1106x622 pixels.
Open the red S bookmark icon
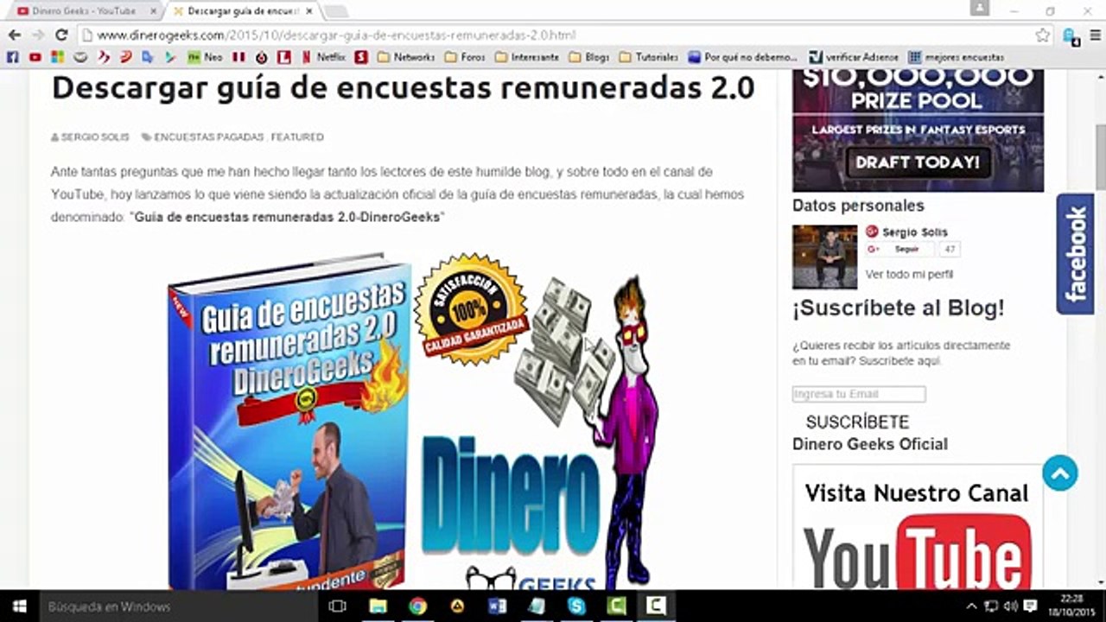click(x=361, y=57)
